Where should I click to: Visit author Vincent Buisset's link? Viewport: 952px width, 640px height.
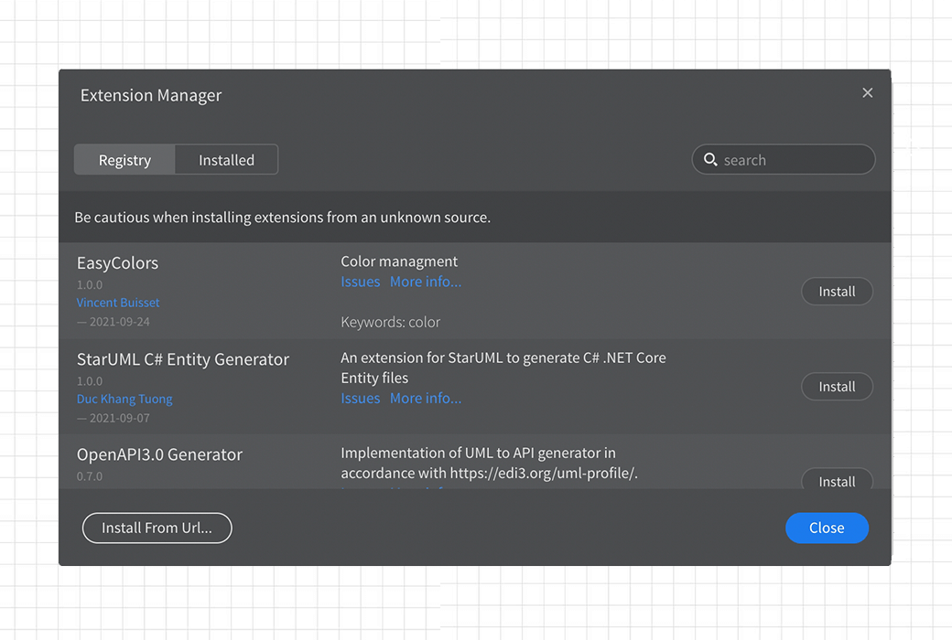point(118,302)
